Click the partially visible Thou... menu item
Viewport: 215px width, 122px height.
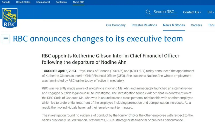click(211, 25)
